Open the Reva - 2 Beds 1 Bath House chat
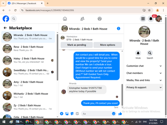The height and width of the screenshot is (125, 167). pos(28,49)
